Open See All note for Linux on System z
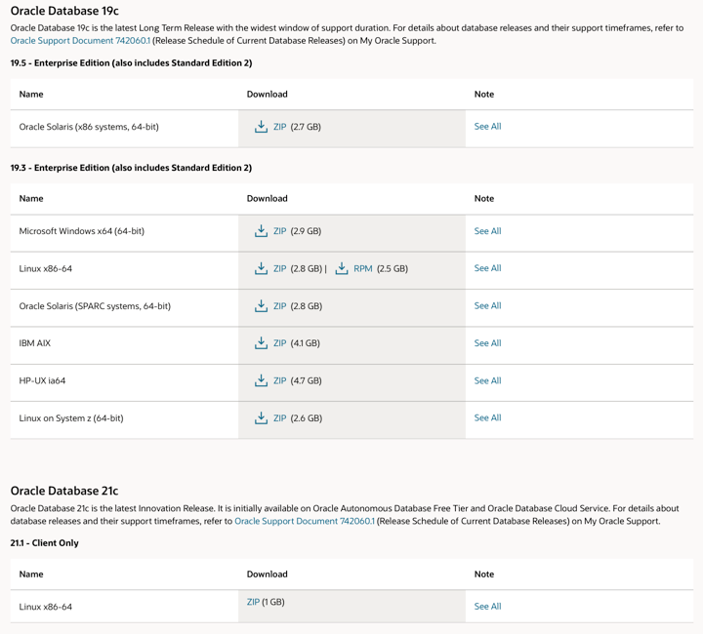703x634 pixels. (x=487, y=417)
